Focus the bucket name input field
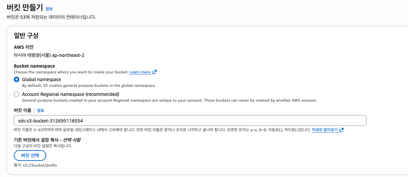Viewport: 408px width, 177px height. pyautogui.click(x=190, y=120)
